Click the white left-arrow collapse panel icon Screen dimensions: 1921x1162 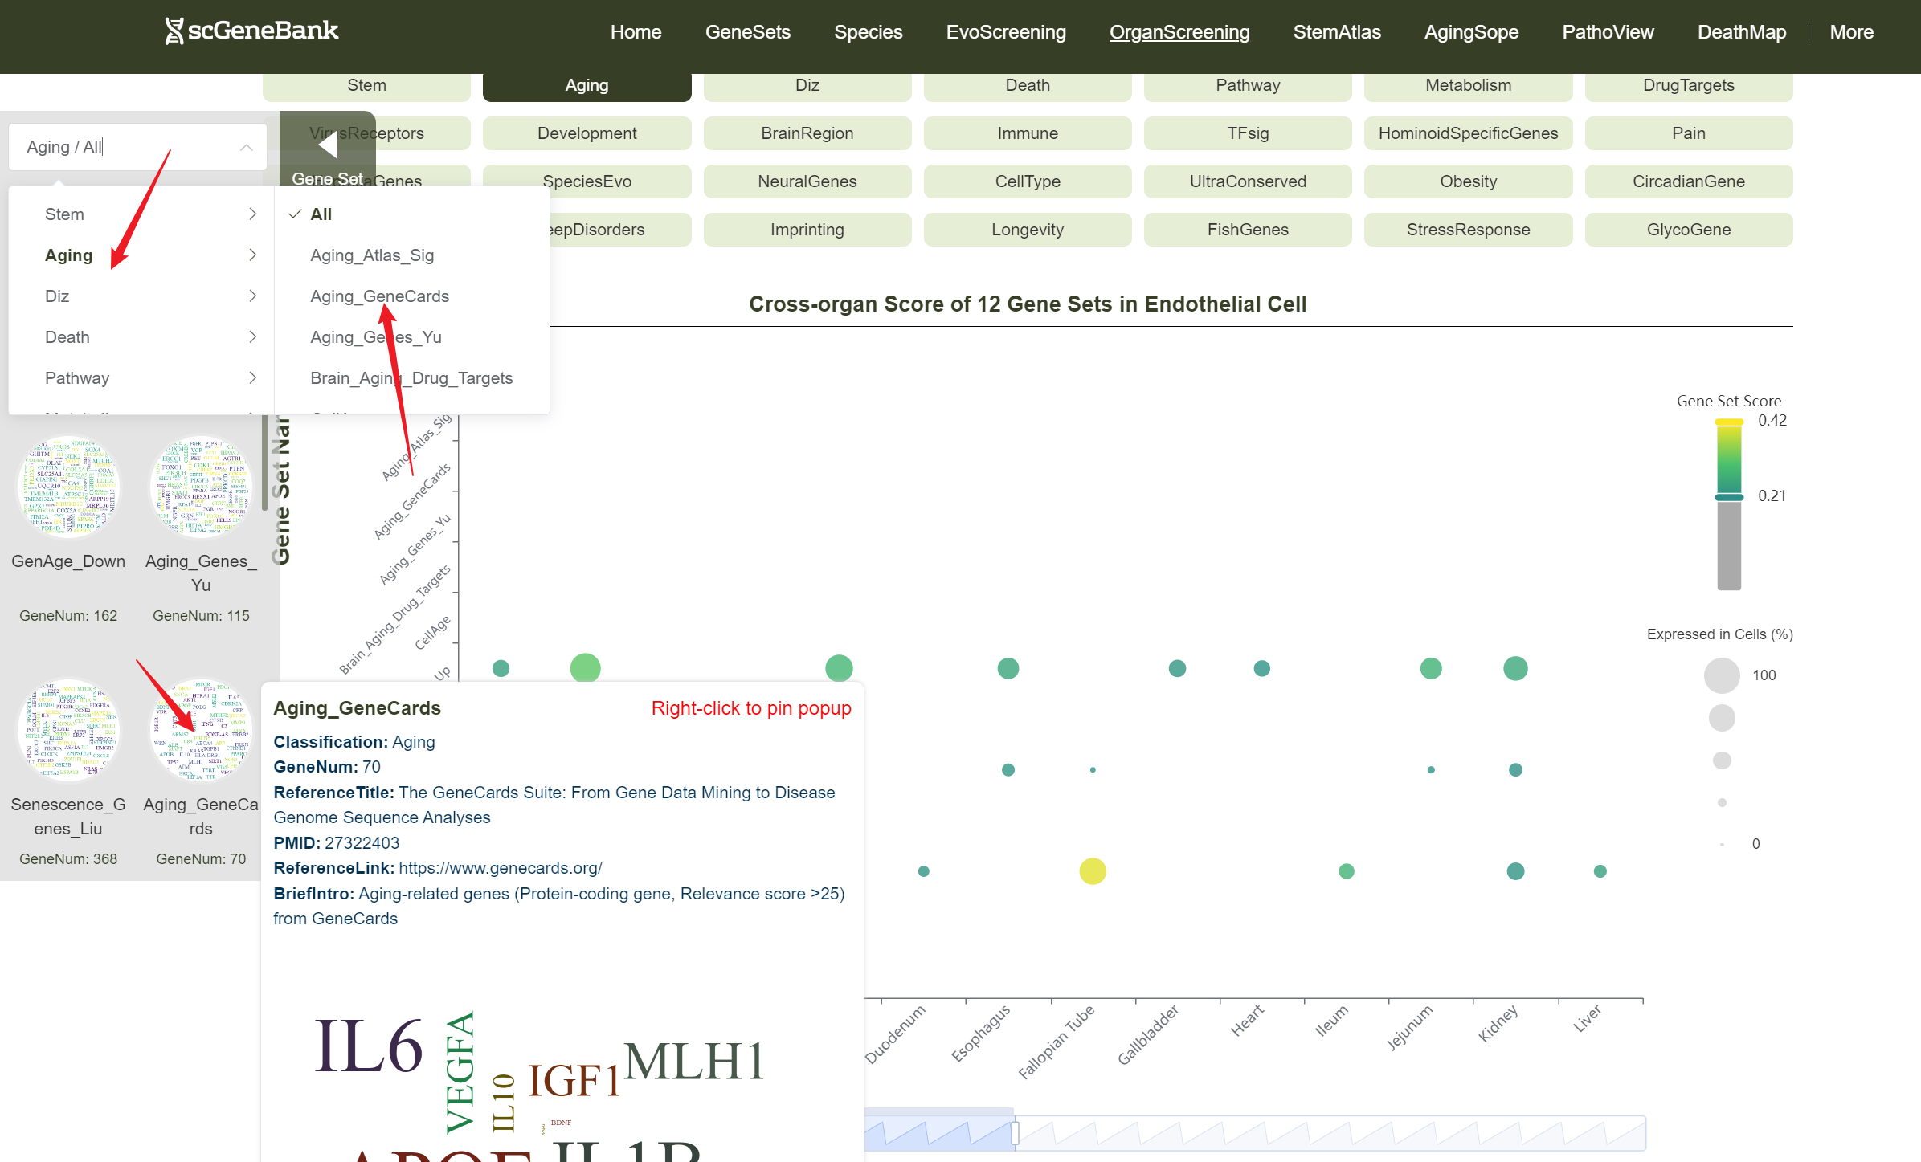coord(327,146)
